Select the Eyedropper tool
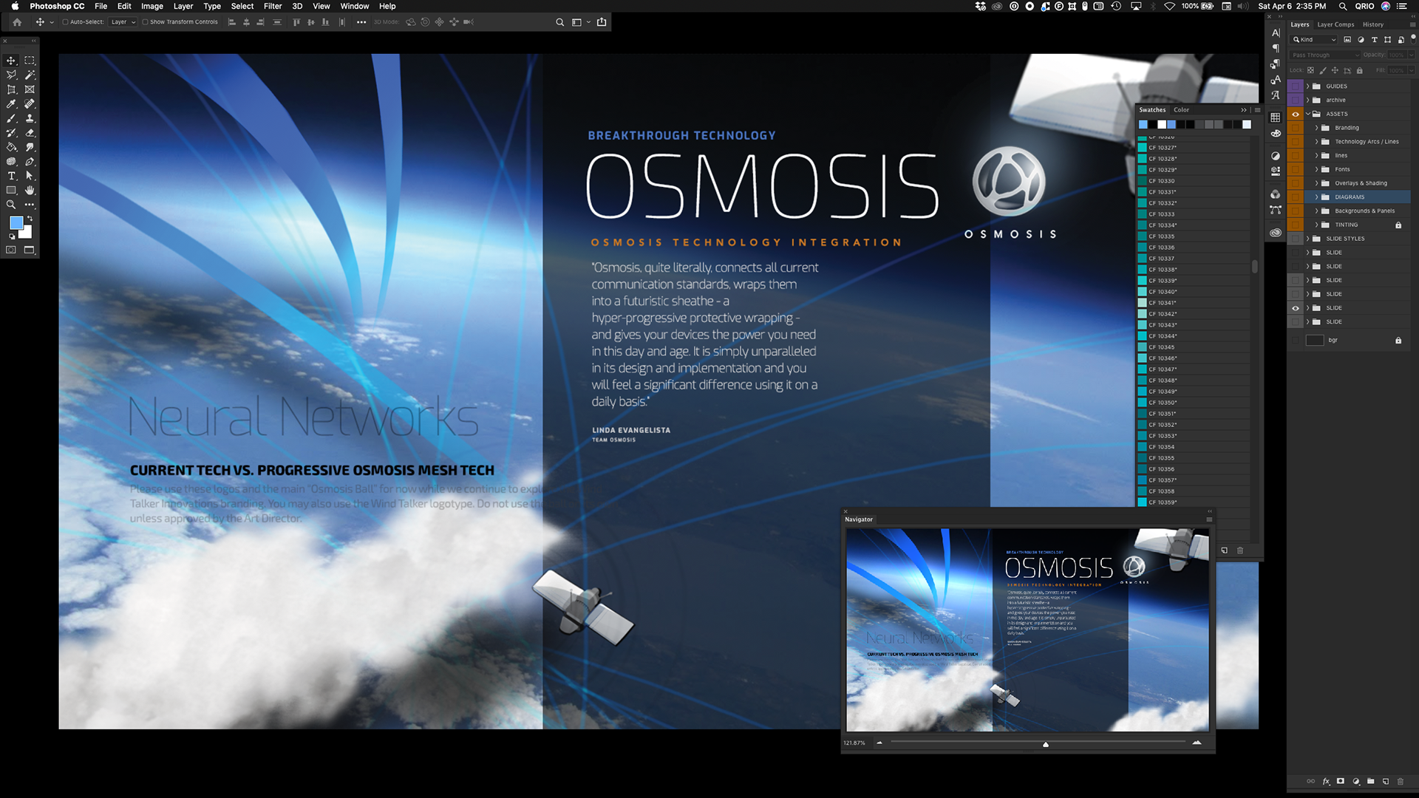Screen dimensions: 1419x798 11,104
